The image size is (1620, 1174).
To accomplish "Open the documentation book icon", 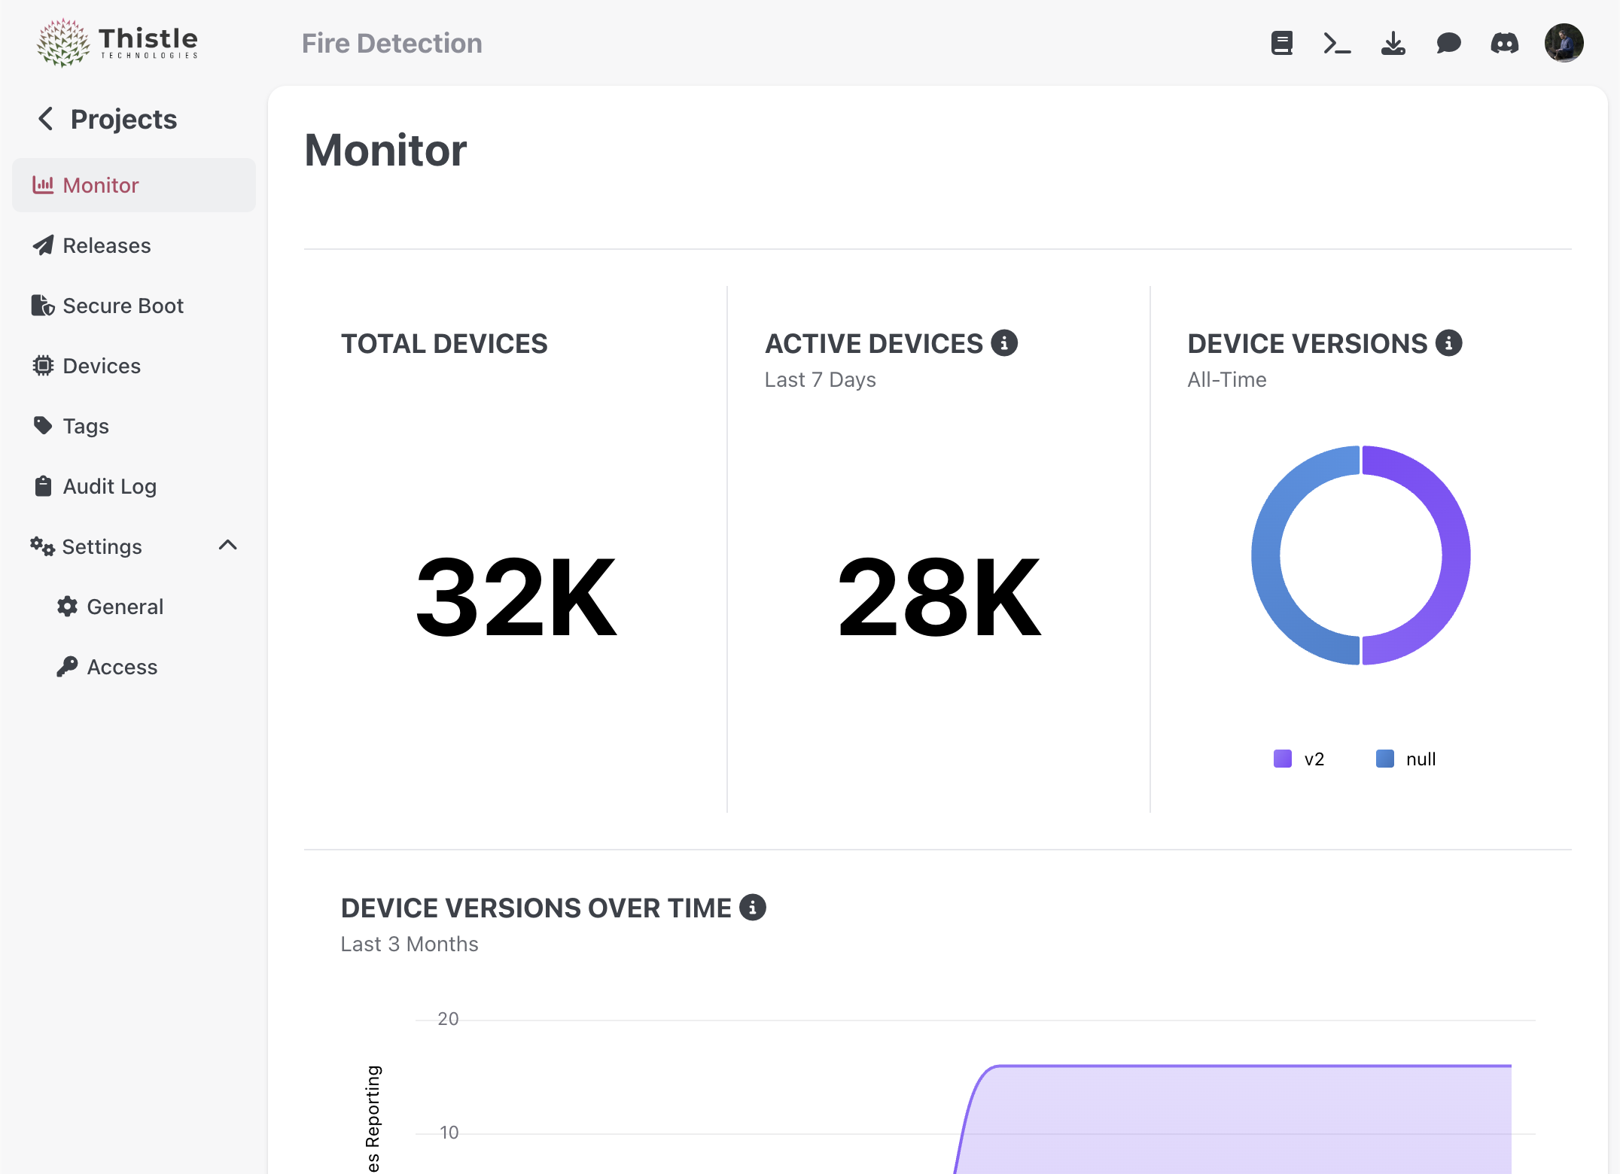I will [1281, 43].
